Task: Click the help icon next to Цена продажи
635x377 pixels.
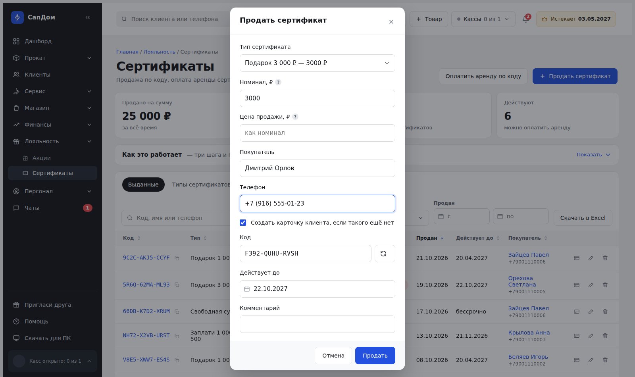Action: [x=295, y=117]
